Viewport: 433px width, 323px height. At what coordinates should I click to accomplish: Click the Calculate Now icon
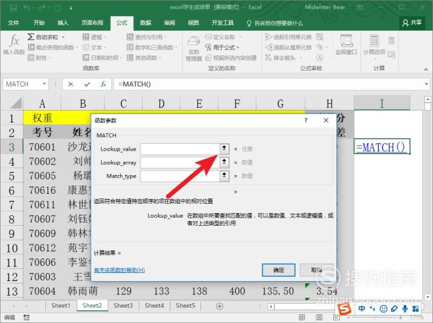391,41
